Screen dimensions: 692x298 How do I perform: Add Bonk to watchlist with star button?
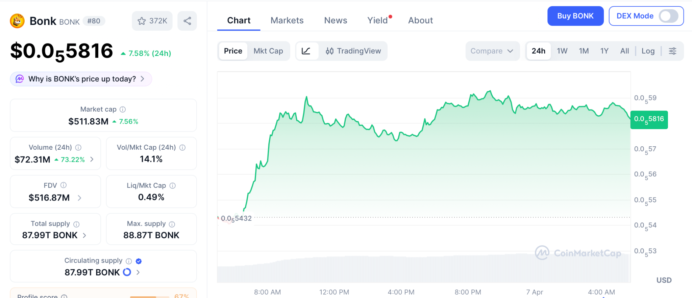click(152, 21)
